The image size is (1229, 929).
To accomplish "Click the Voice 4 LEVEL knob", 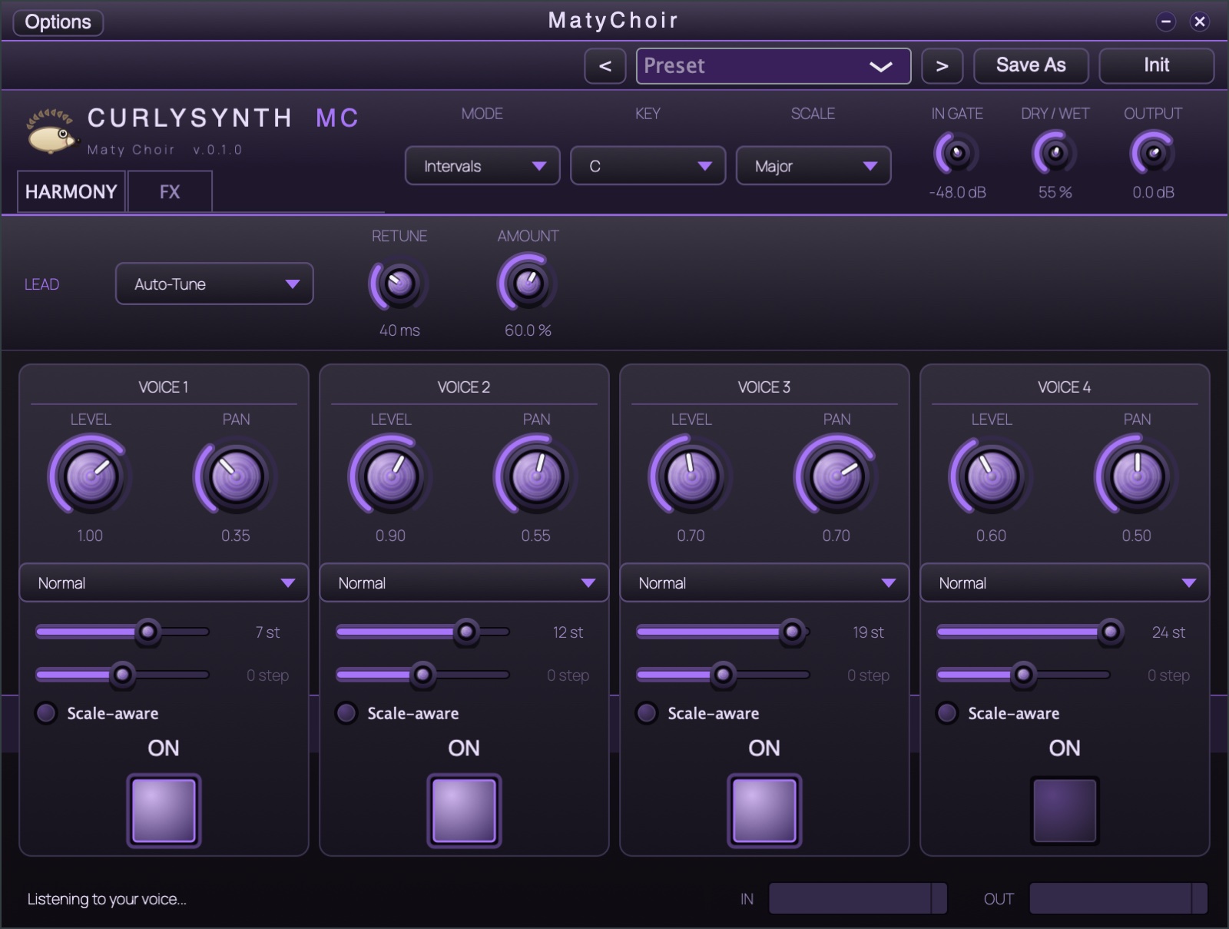I will (x=992, y=476).
